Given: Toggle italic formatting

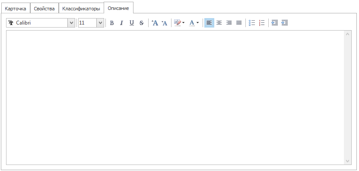Looking at the screenshot, I should [x=121, y=23].
